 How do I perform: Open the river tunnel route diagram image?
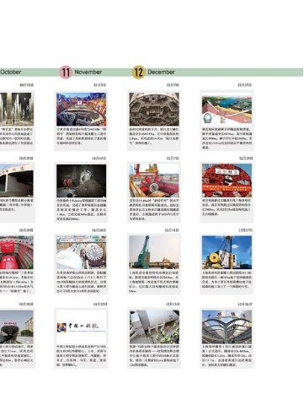pos(227,109)
